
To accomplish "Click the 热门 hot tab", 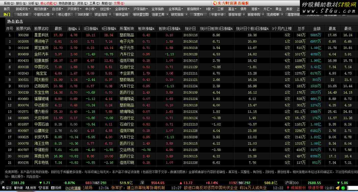I will click(7, 15).
